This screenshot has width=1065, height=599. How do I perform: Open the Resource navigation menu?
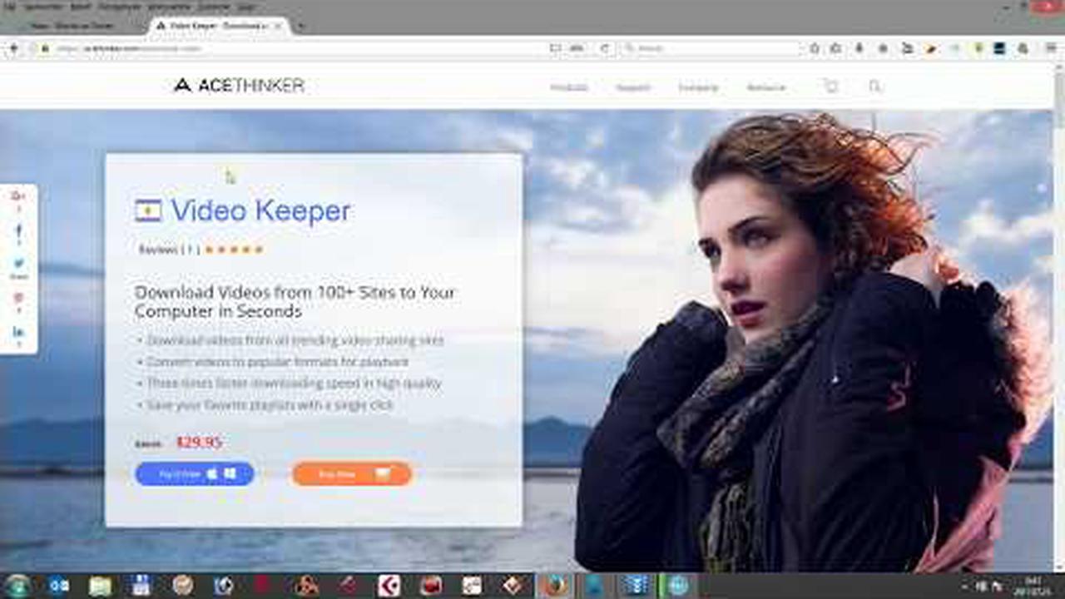click(766, 87)
